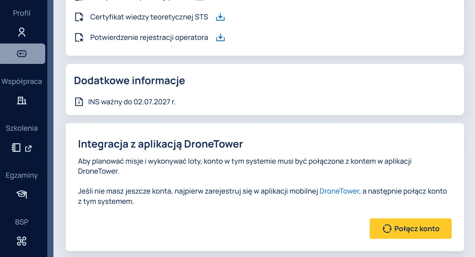Image resolution: width=475 pixels, height=257 pixels.
Task: Click the sync icon inside Połącz konto
Action: click(387, 229)
